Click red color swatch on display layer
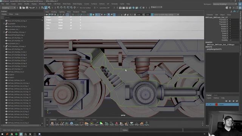242x136 pixels. (x=216, y=105)
